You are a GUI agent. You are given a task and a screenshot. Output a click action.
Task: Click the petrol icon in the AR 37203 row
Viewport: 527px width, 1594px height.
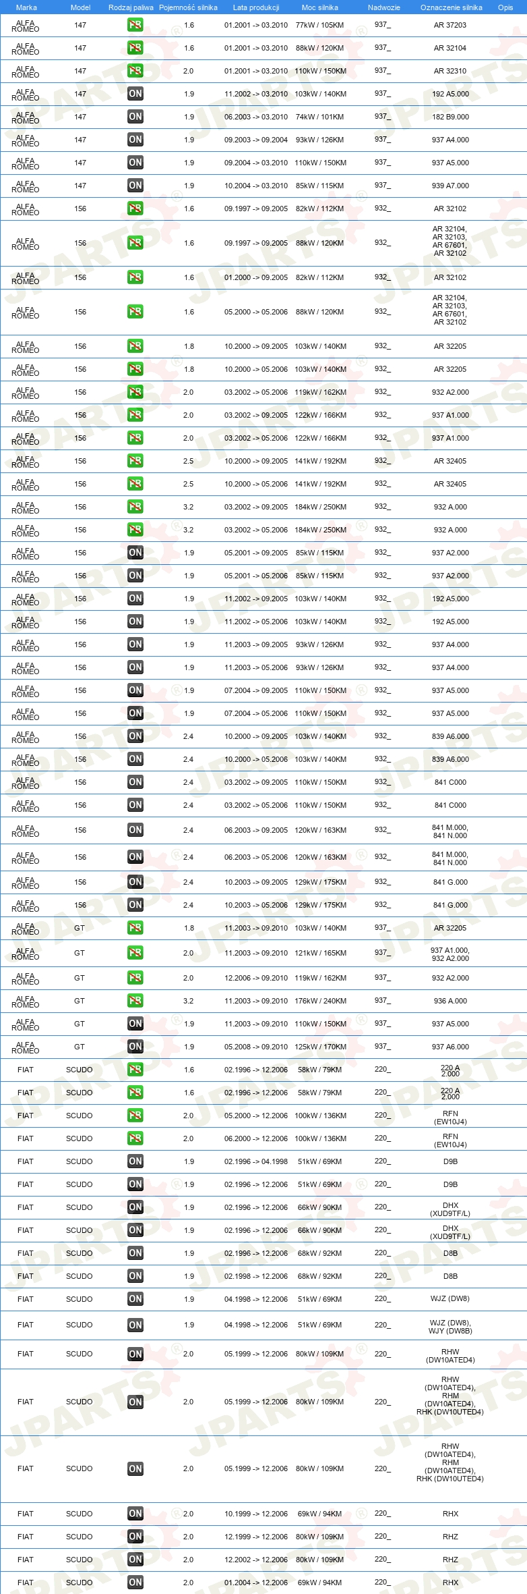135,25
